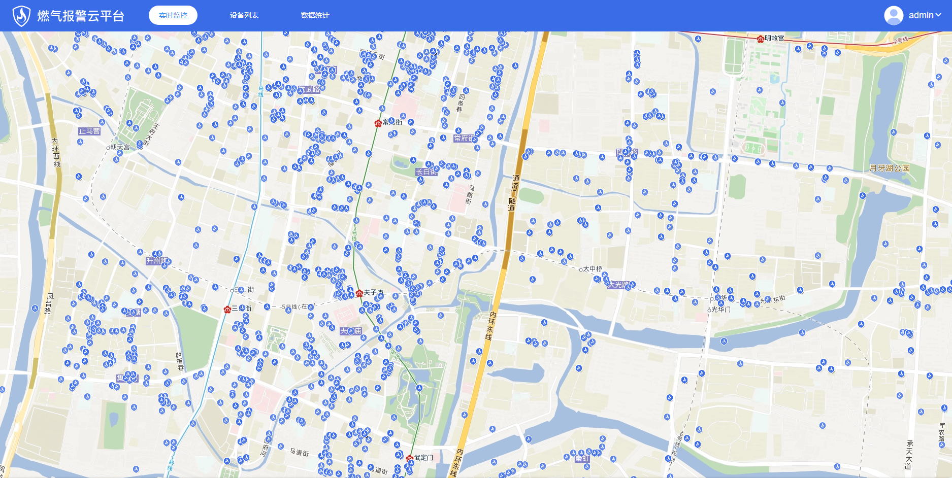Select the 止马营 highlighted map label
Screen dimensions: 952x478
89,131
